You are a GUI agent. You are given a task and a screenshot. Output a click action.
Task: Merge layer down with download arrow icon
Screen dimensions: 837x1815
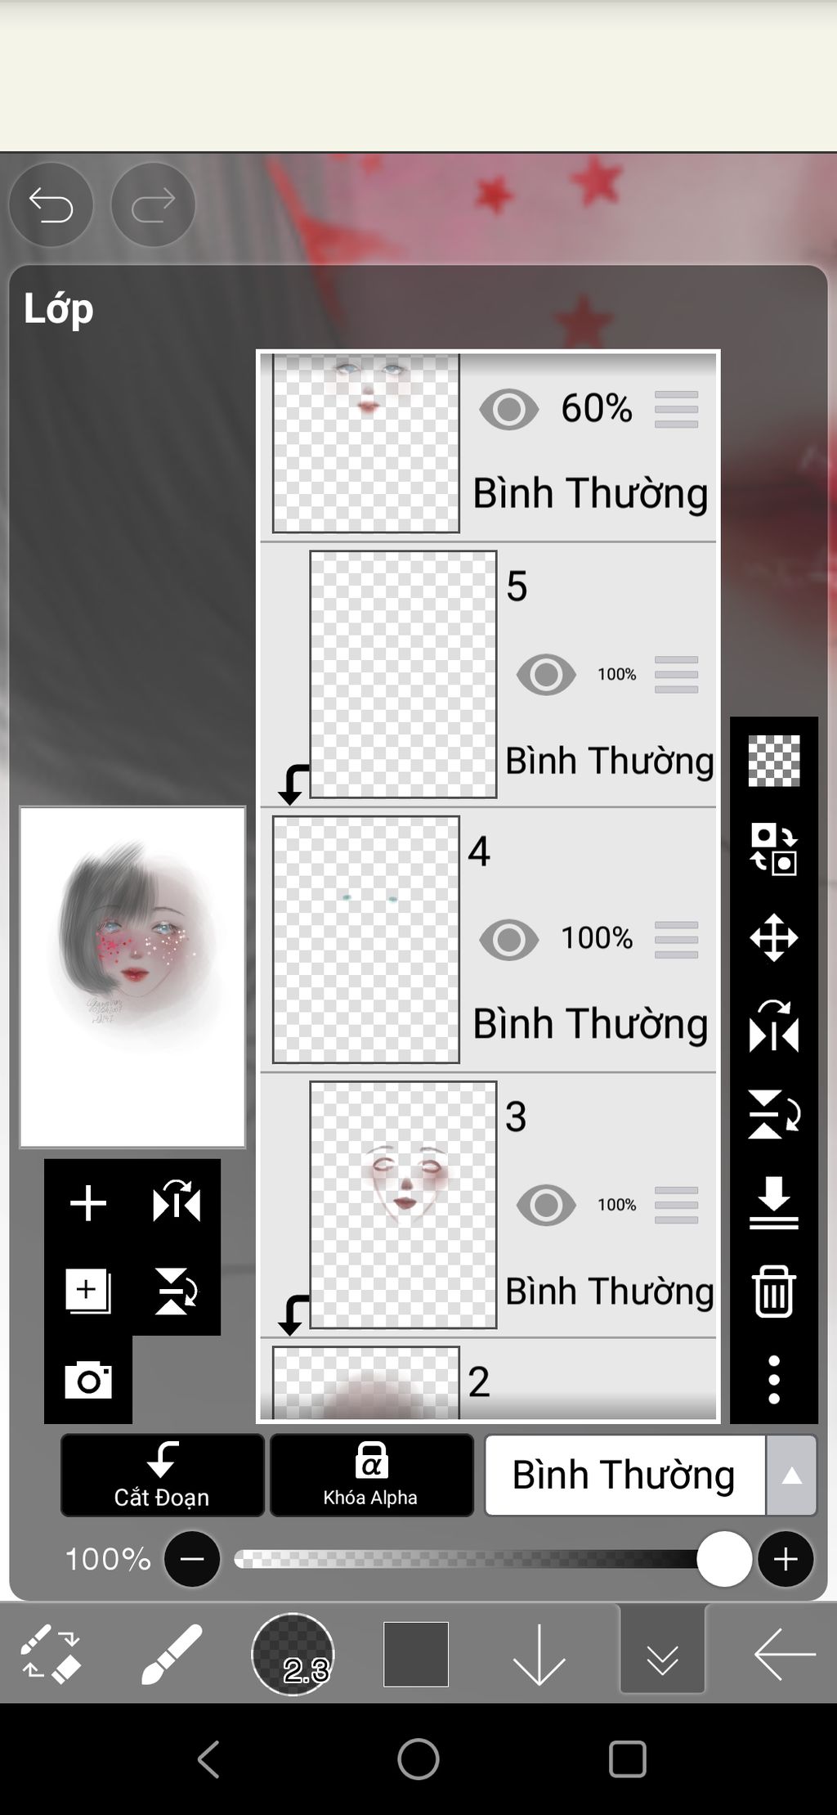point(773,1202)
